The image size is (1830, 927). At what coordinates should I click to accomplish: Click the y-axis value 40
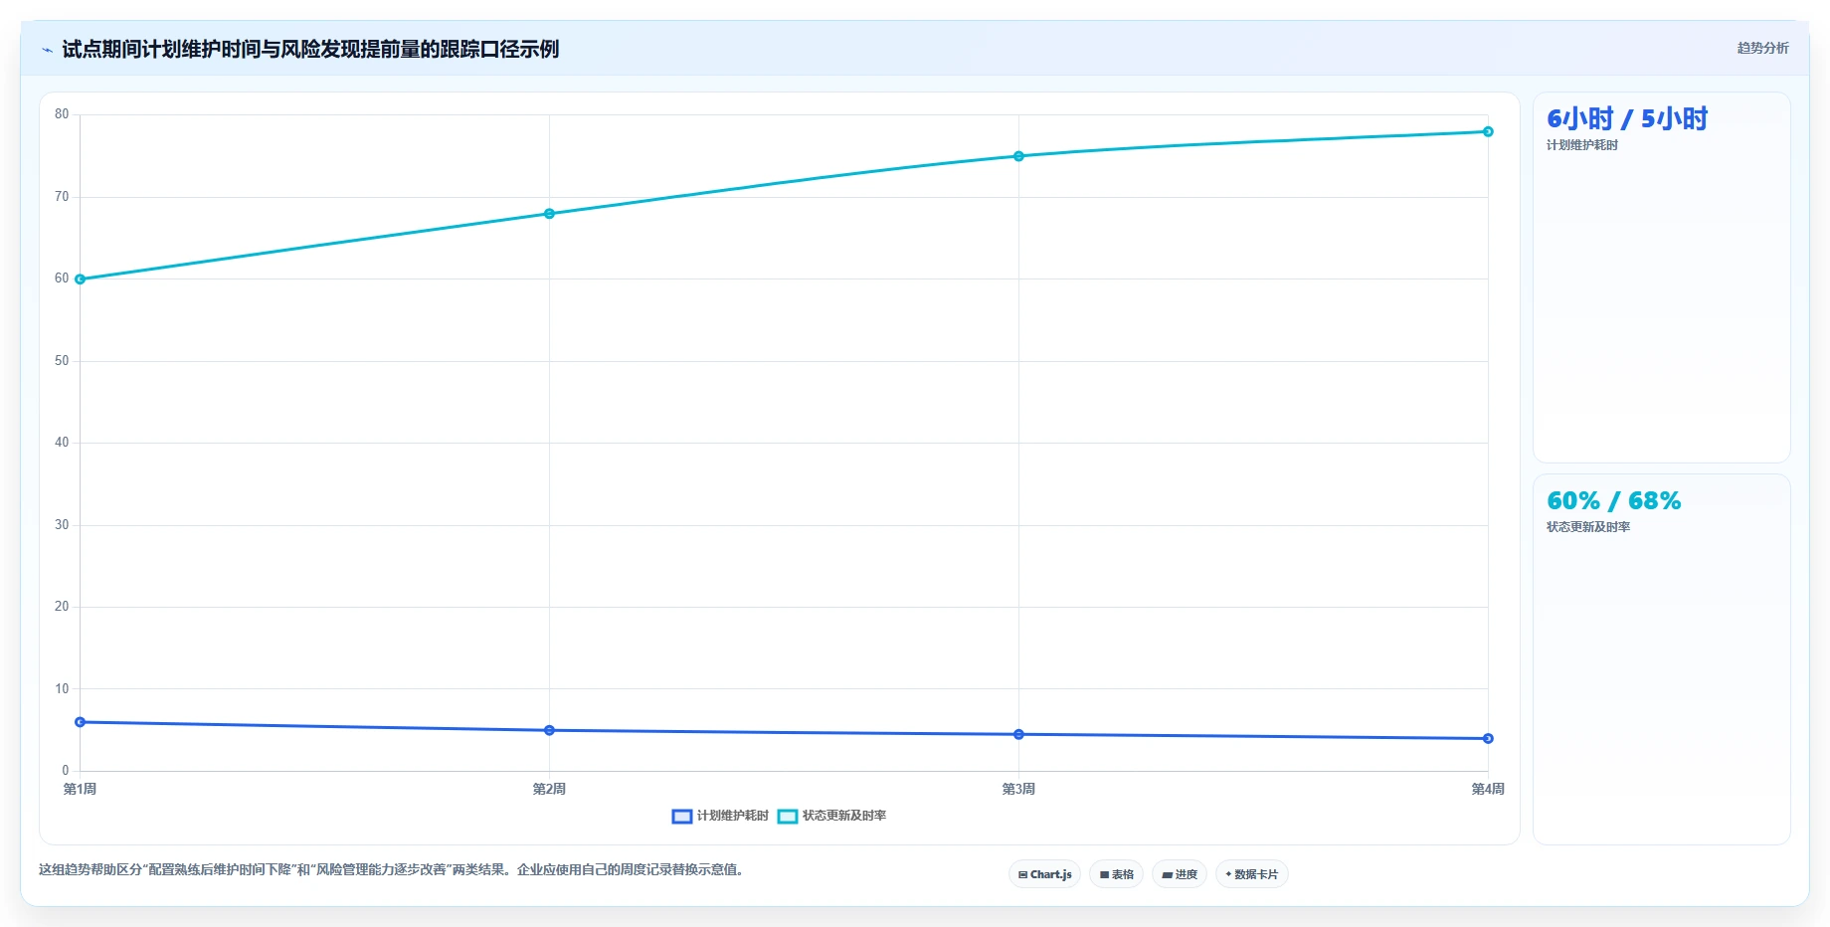pos(62,443)
